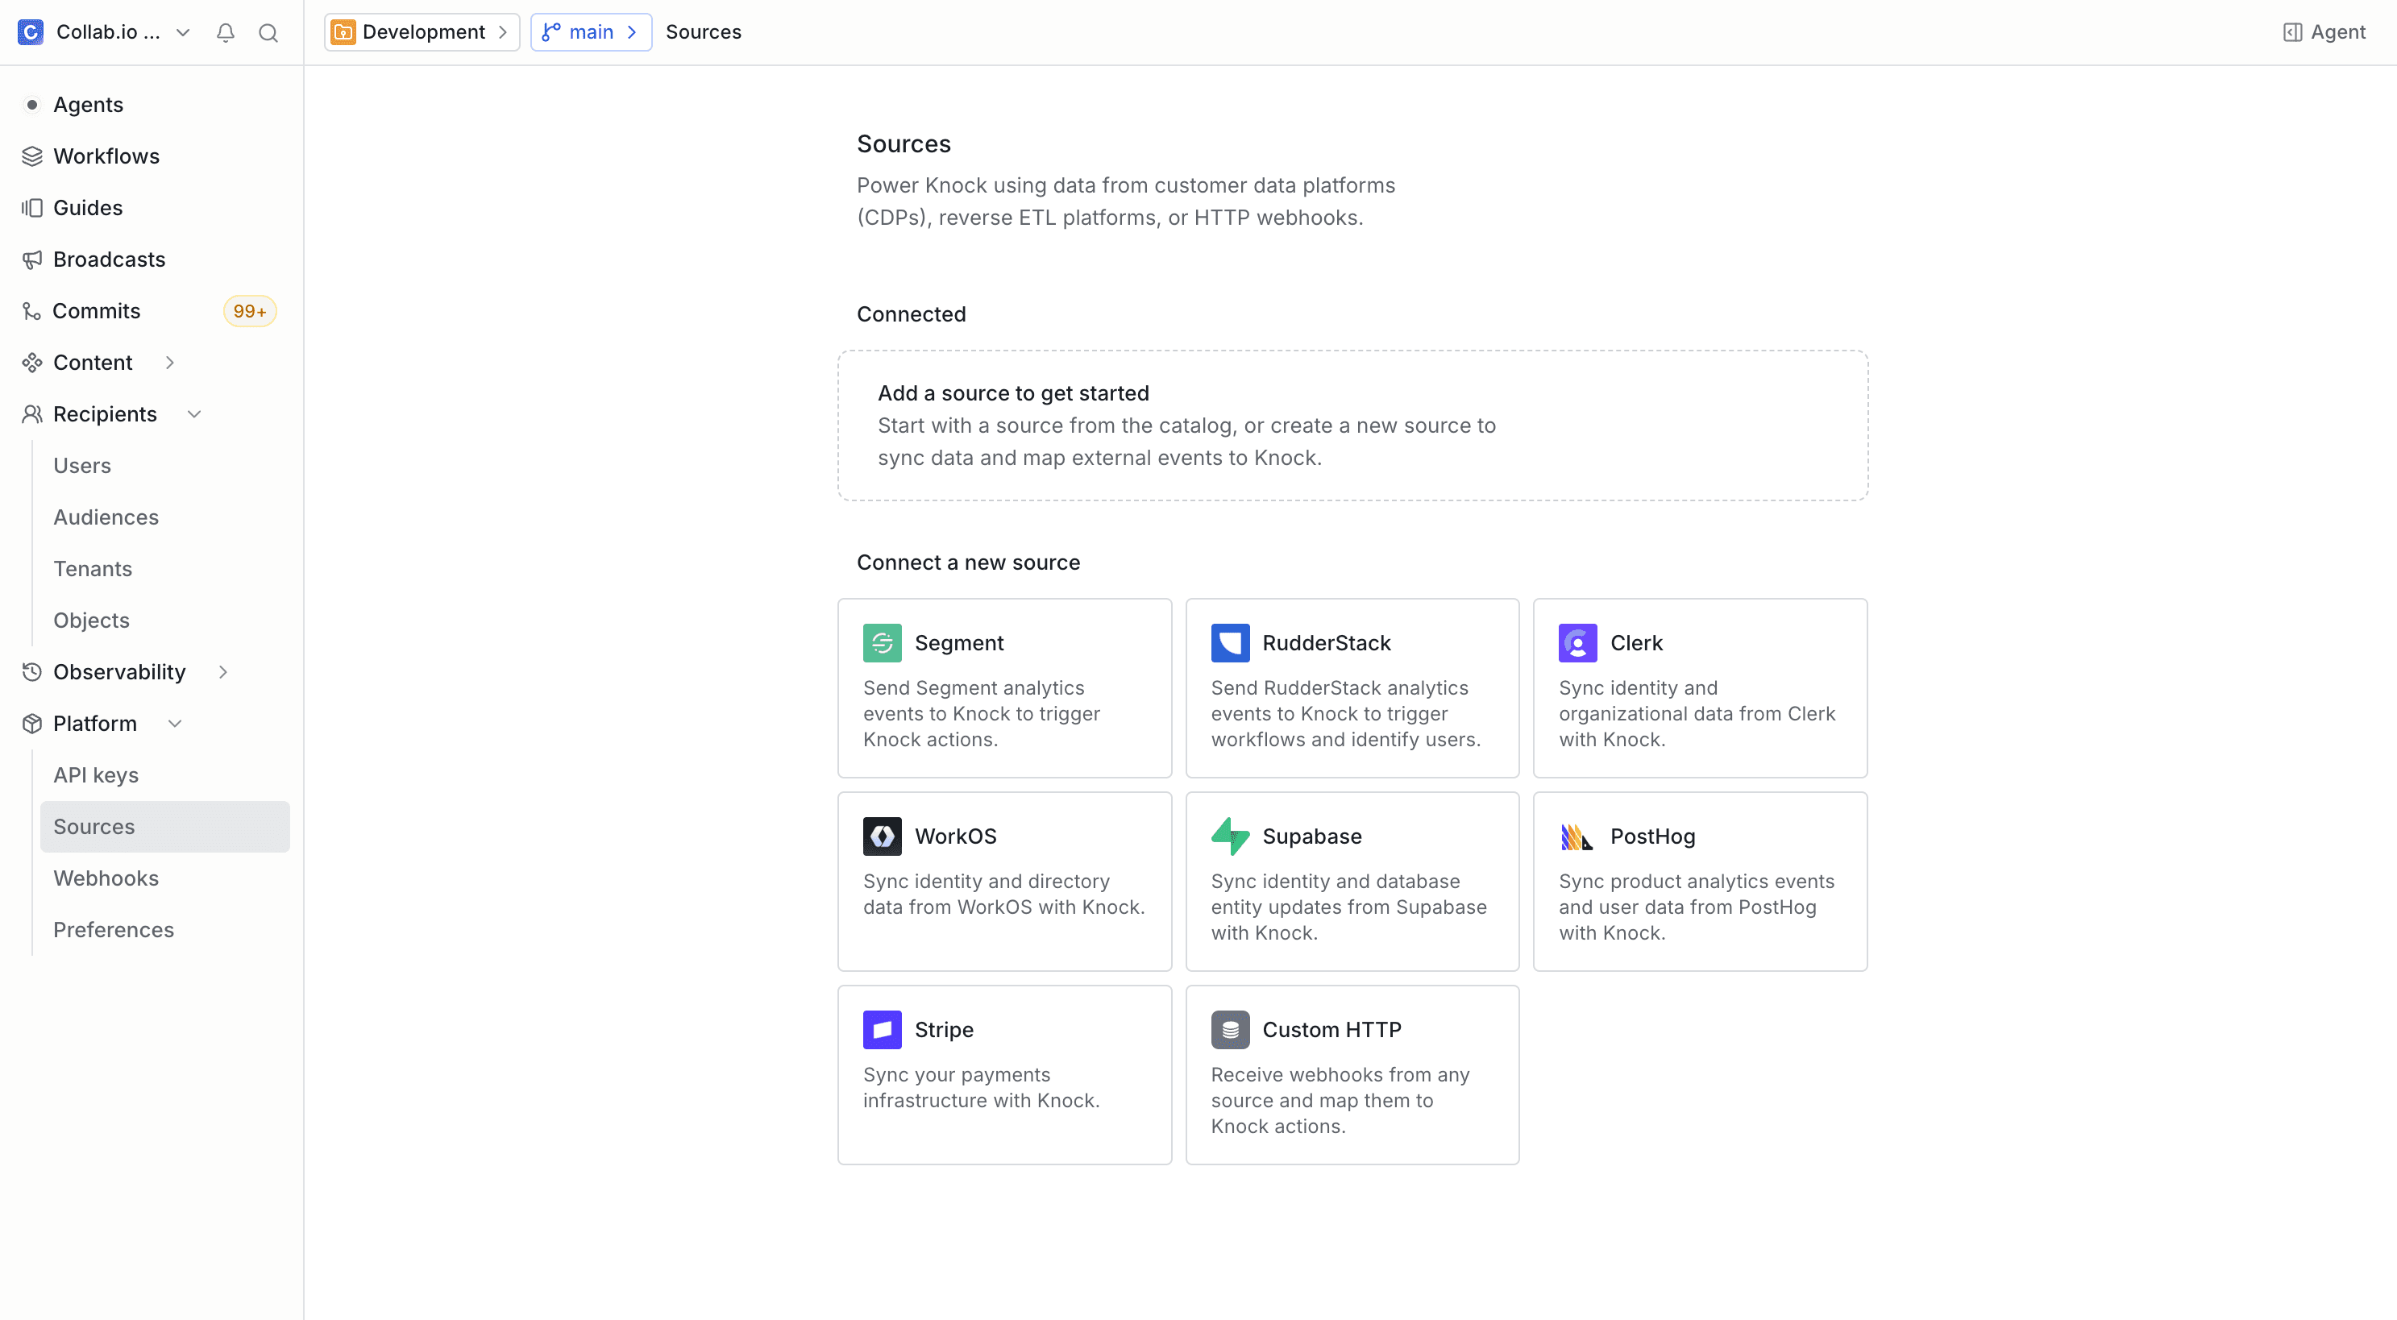Expand the Recipients section
Viewport: 2397px width, 1320px height.
tap(193, 414)
